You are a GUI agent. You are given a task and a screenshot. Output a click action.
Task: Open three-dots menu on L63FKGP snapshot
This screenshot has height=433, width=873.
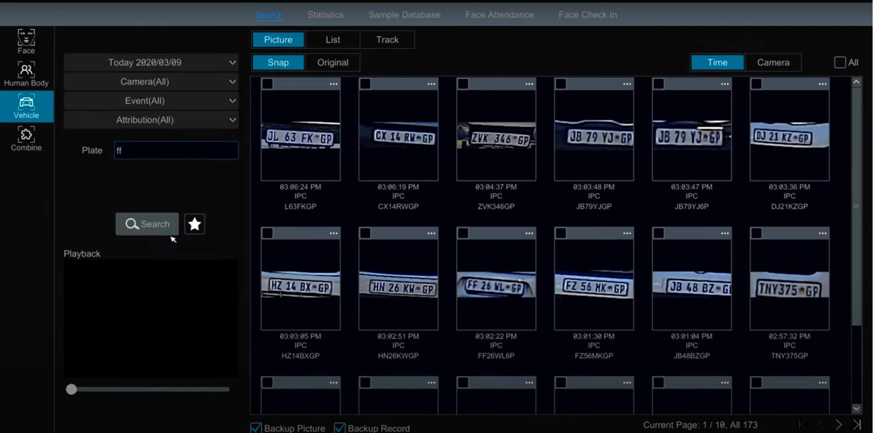tap(334, 84)
